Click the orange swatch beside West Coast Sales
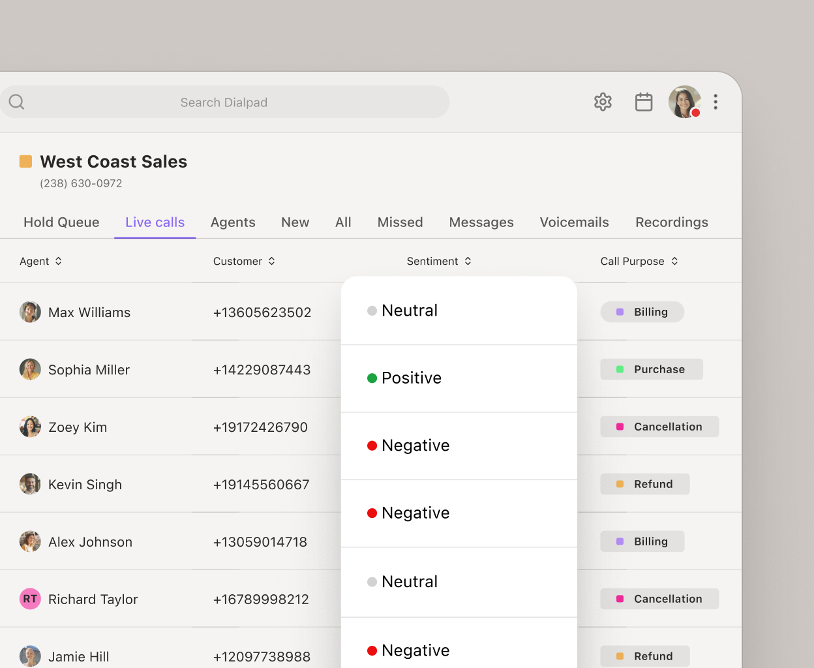This screenshot has width=814, height=668. 26,160
